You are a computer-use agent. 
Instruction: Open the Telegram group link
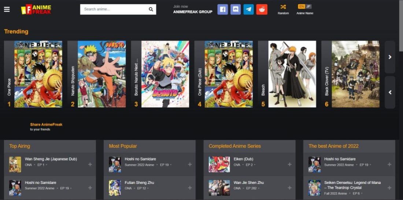pyautogui.click(x=248, y=9)
